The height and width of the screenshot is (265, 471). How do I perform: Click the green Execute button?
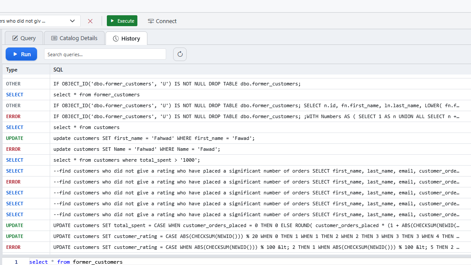pos(122,21)
